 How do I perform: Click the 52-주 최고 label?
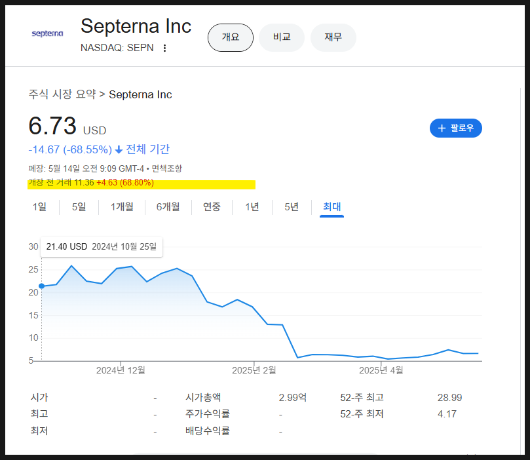point(362,398)
